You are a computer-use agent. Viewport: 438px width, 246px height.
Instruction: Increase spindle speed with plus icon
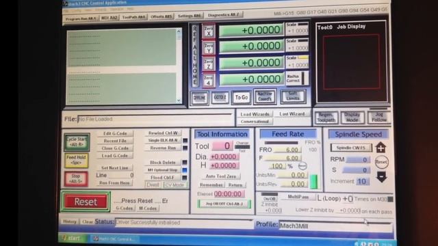tap(381, 147)
